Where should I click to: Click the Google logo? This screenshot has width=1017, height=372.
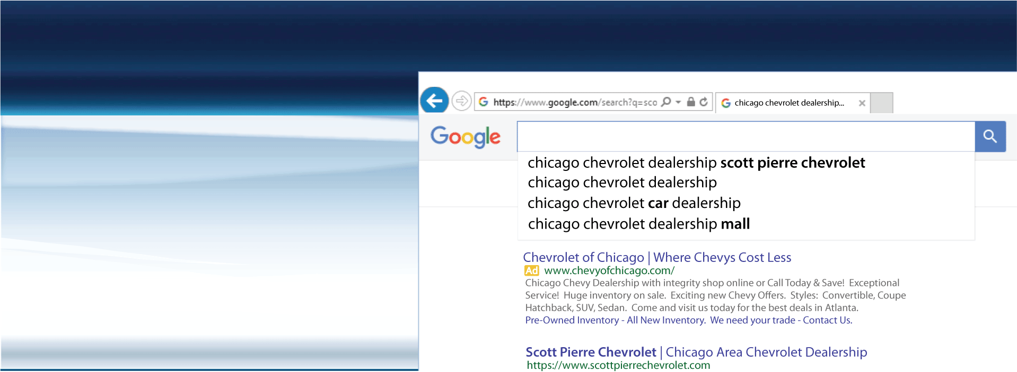[466, 137]
